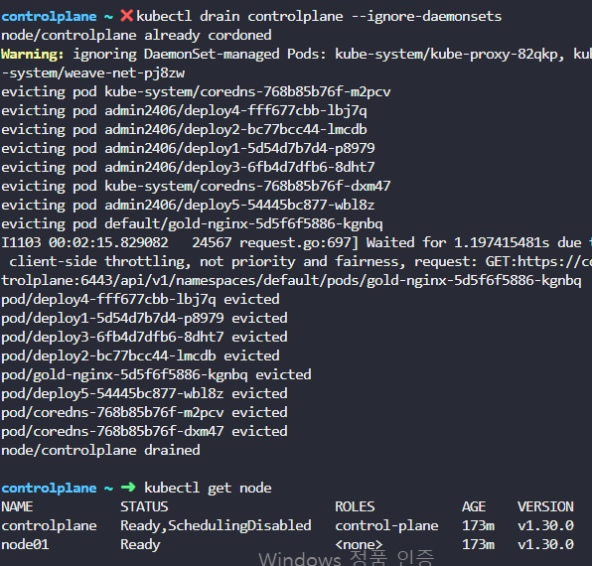Click 'control-plane' role value
Viewport: 592px width, 566px height.
pyautogui.click(x=386, y=526)
